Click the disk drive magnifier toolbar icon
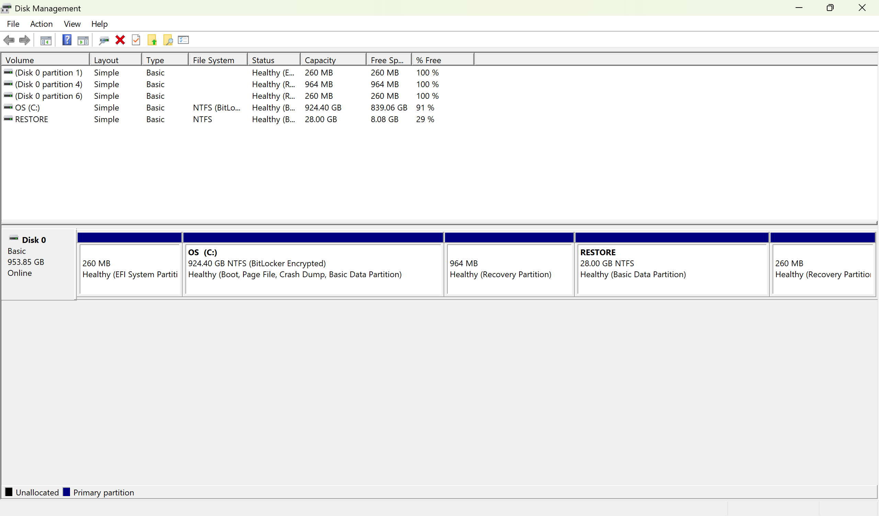The width and height of the screenshot is (879, 516). click(104, 40)
